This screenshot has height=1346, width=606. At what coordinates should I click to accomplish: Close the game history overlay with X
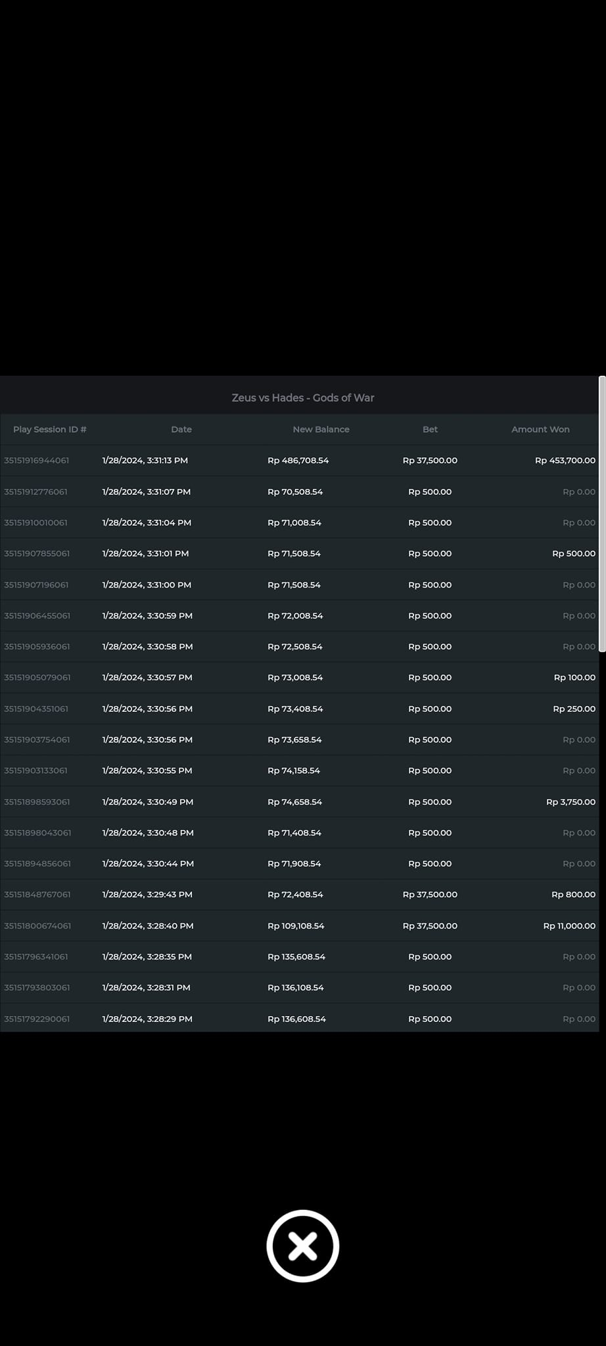(302, 1245)
